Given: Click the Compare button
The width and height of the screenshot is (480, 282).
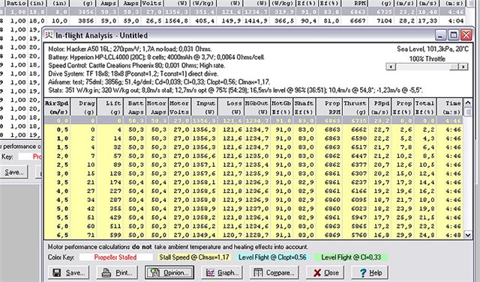Looking at the screenshot, I should tap(274, 272).
